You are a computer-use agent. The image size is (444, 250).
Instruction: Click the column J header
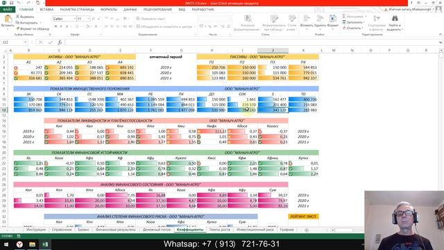273,51
